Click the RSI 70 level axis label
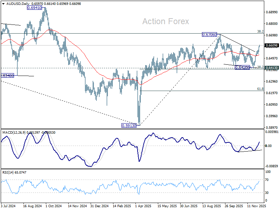 [x=267, y=180]
